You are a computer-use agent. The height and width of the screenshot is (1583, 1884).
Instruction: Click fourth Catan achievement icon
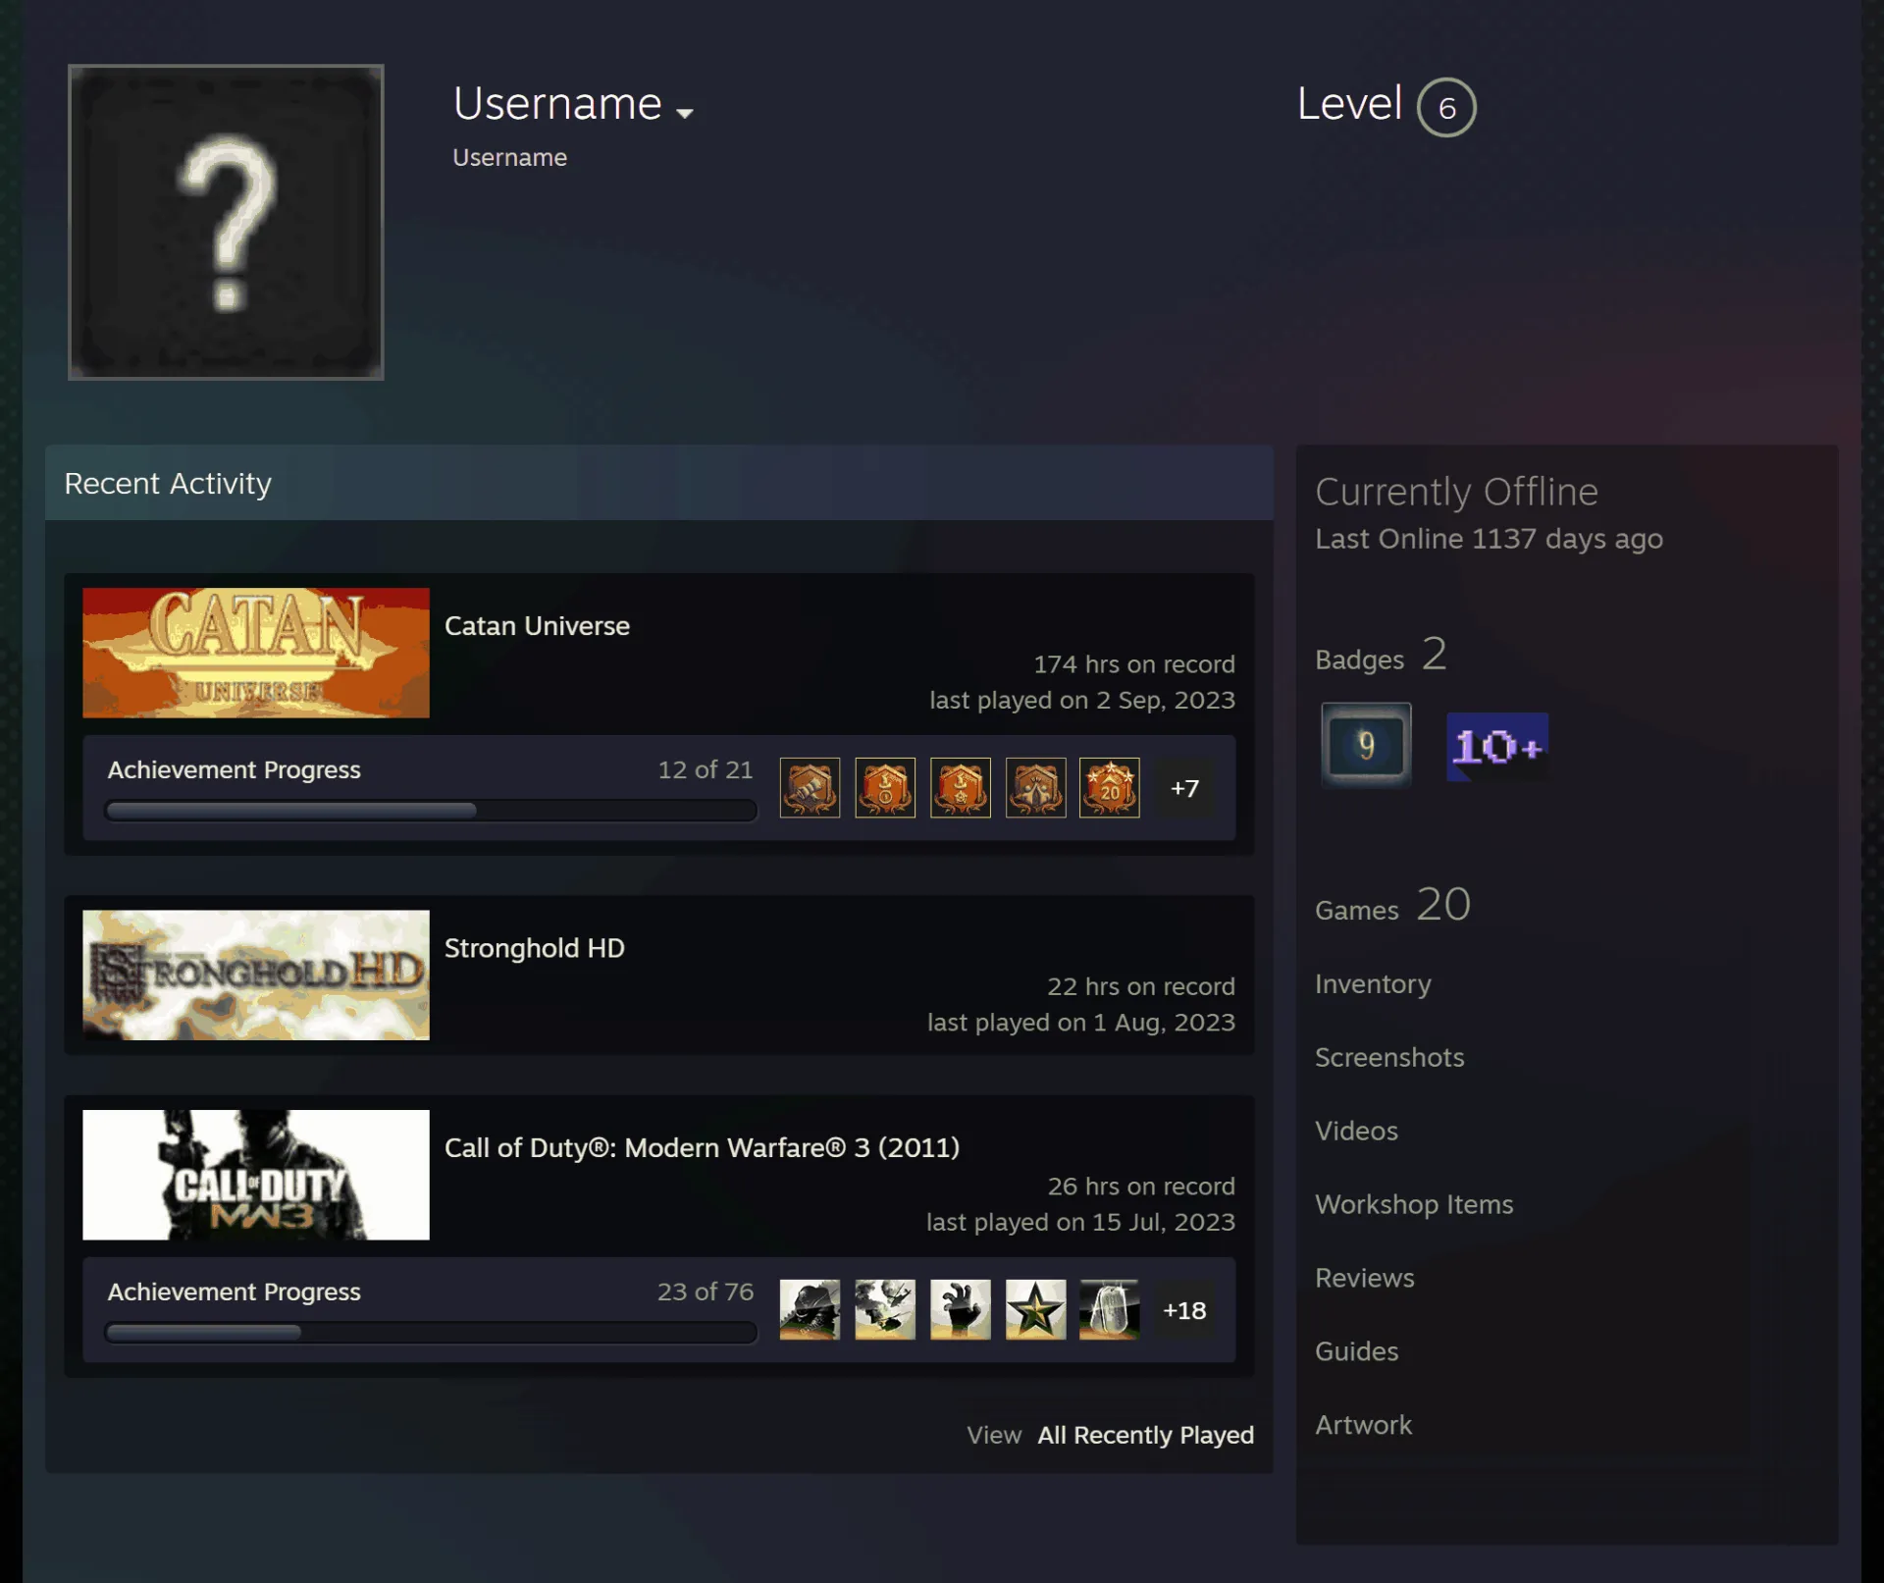1035,787
